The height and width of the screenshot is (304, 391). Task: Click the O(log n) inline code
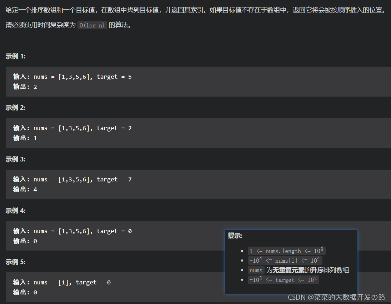pos(92,25)
